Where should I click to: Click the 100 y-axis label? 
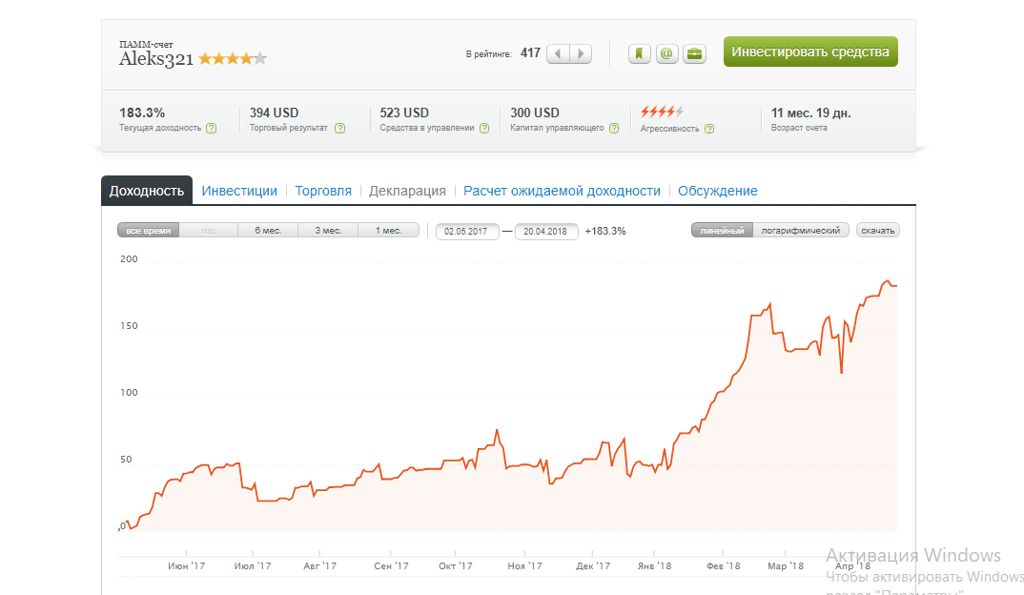(x=129, y=393)
